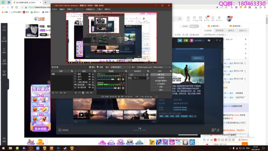Image resolution: width=268 pixels, height=151 pixels.
Task: Open settings gear for the first mixer channel
Action: [x=123, y=79]
